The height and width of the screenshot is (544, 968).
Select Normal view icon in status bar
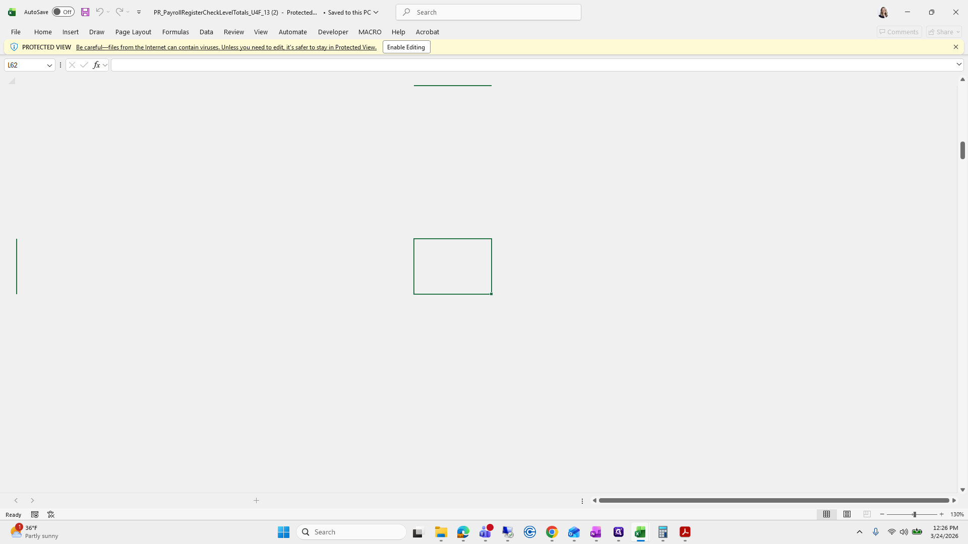click(827, 514)
